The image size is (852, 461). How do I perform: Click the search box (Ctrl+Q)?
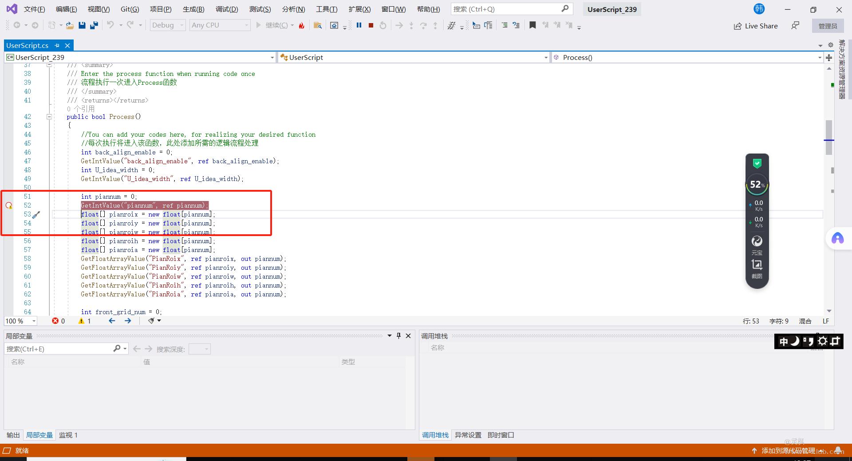pyautogui.click(x=512, y=9)
